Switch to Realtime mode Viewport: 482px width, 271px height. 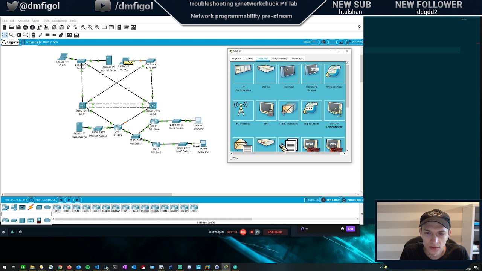[331, 200]
